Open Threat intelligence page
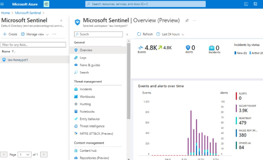 click(x=92, y=126)
